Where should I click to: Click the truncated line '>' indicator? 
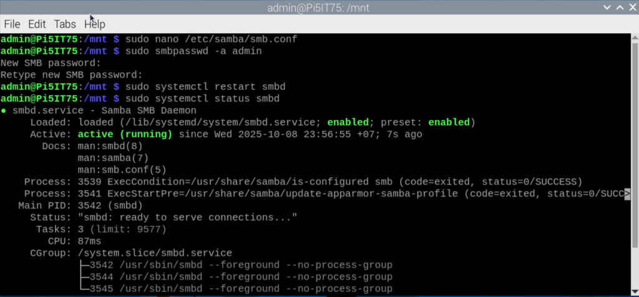(627, 193)
